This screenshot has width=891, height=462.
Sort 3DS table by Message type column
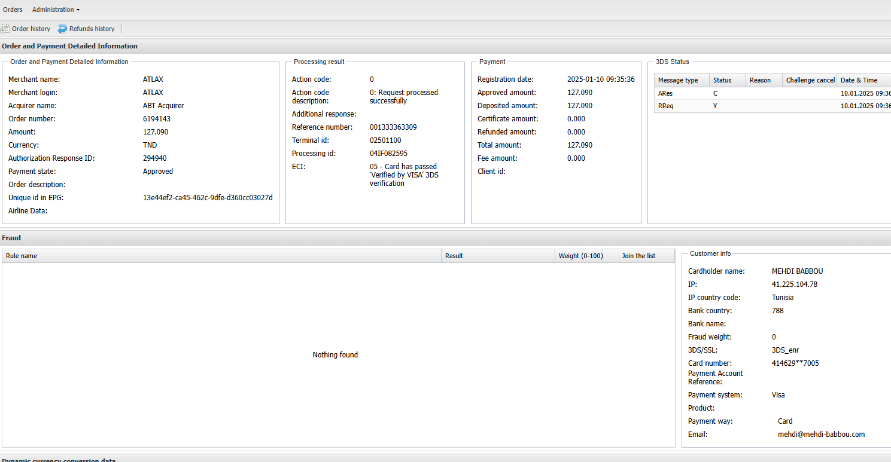(678, 80)
